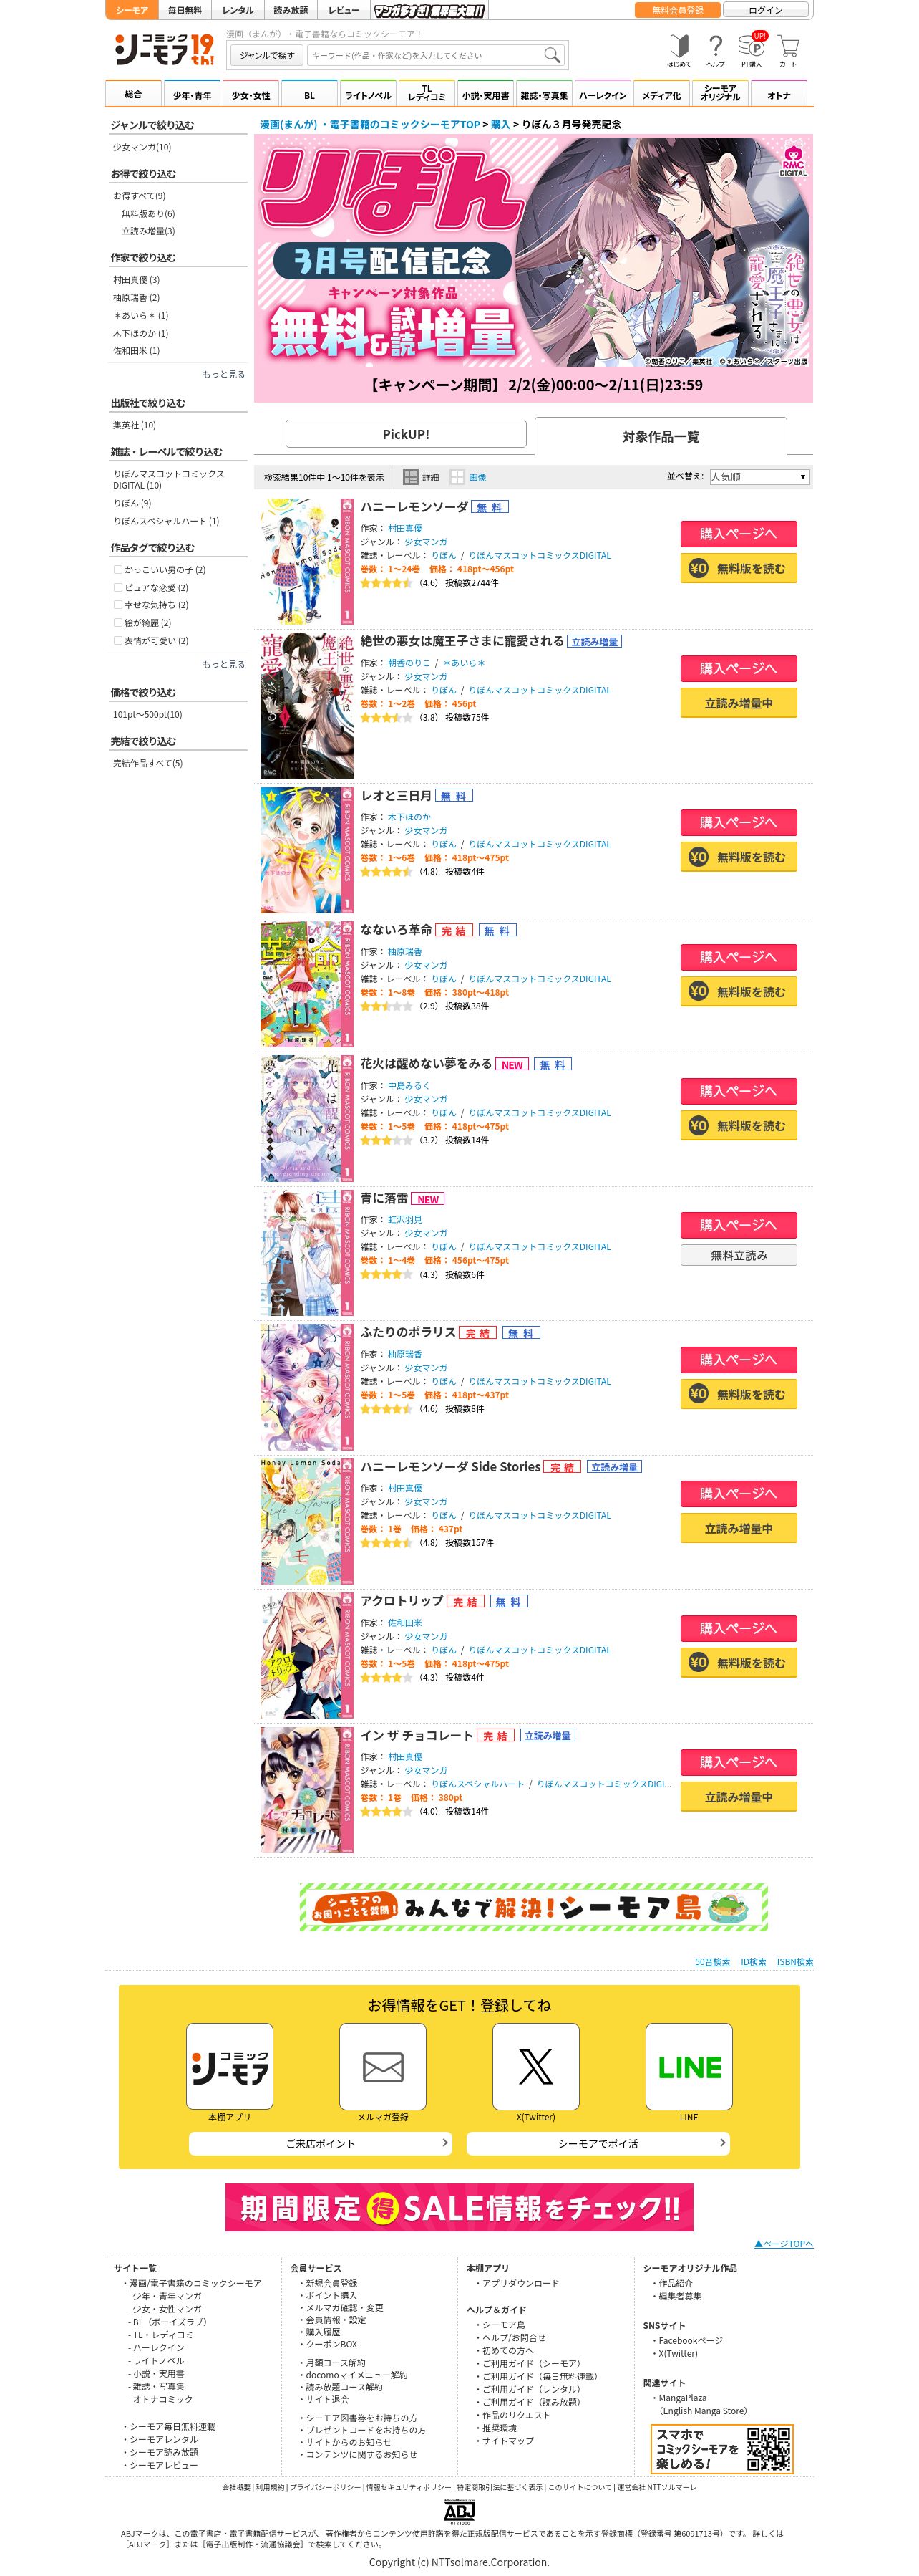Screen dimensions: 919x2576
Task: Open the shopping cart icon
Action: [788, 50]
